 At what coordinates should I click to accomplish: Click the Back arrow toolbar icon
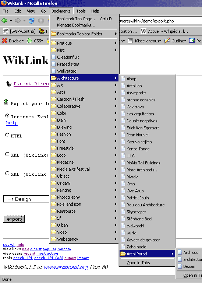(4, 21)
